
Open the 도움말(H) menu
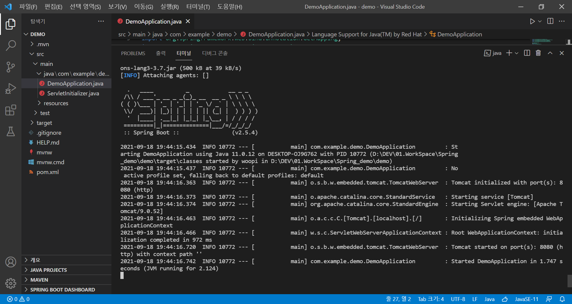[230, 7]
